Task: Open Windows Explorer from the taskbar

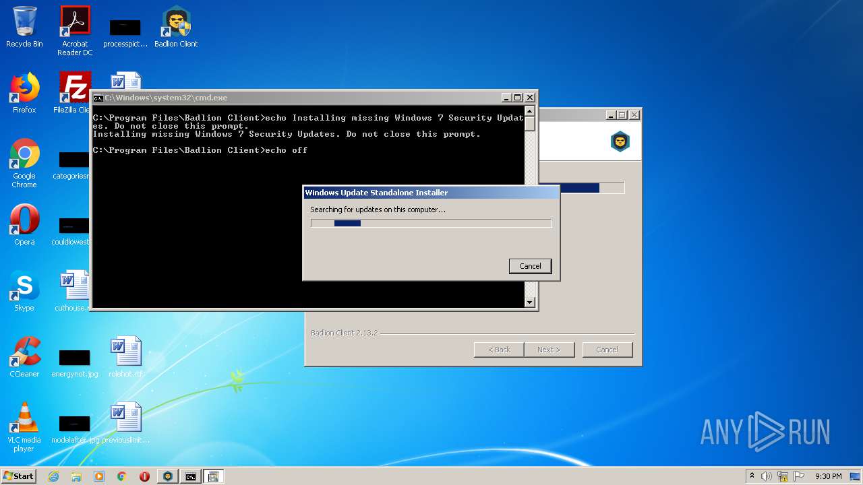Action: (76, 476)
